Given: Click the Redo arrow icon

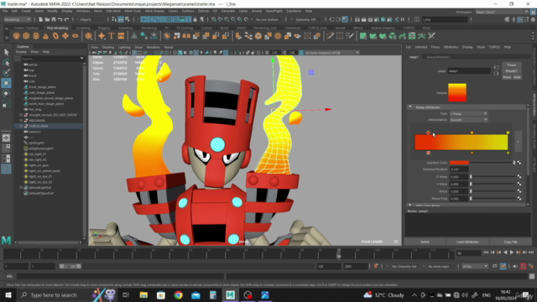Looking at the screenshot, I should coord(67,19).
